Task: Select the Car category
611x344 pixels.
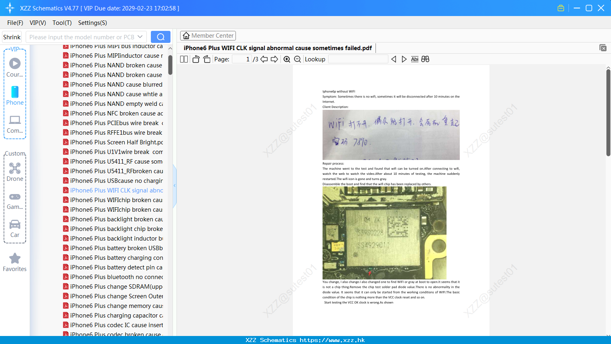Action: (x=15, y=229)
